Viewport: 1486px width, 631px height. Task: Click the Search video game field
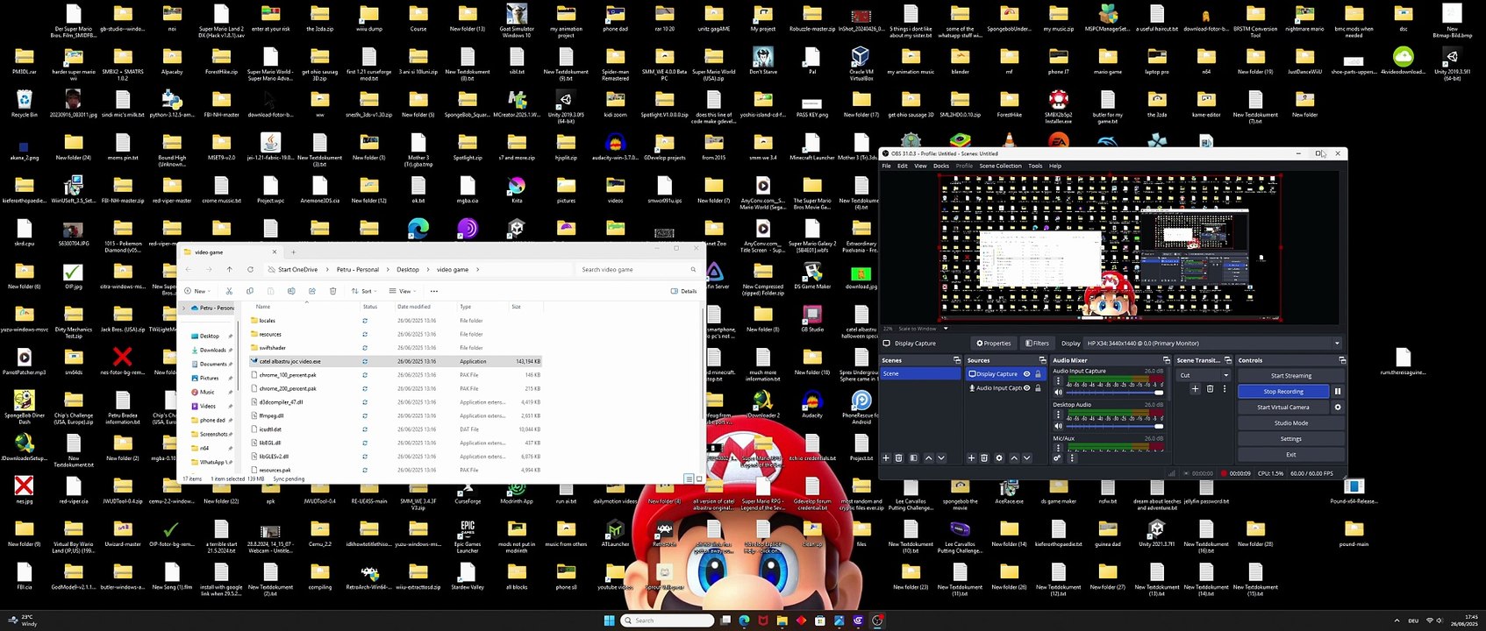(x=639, y=270)
